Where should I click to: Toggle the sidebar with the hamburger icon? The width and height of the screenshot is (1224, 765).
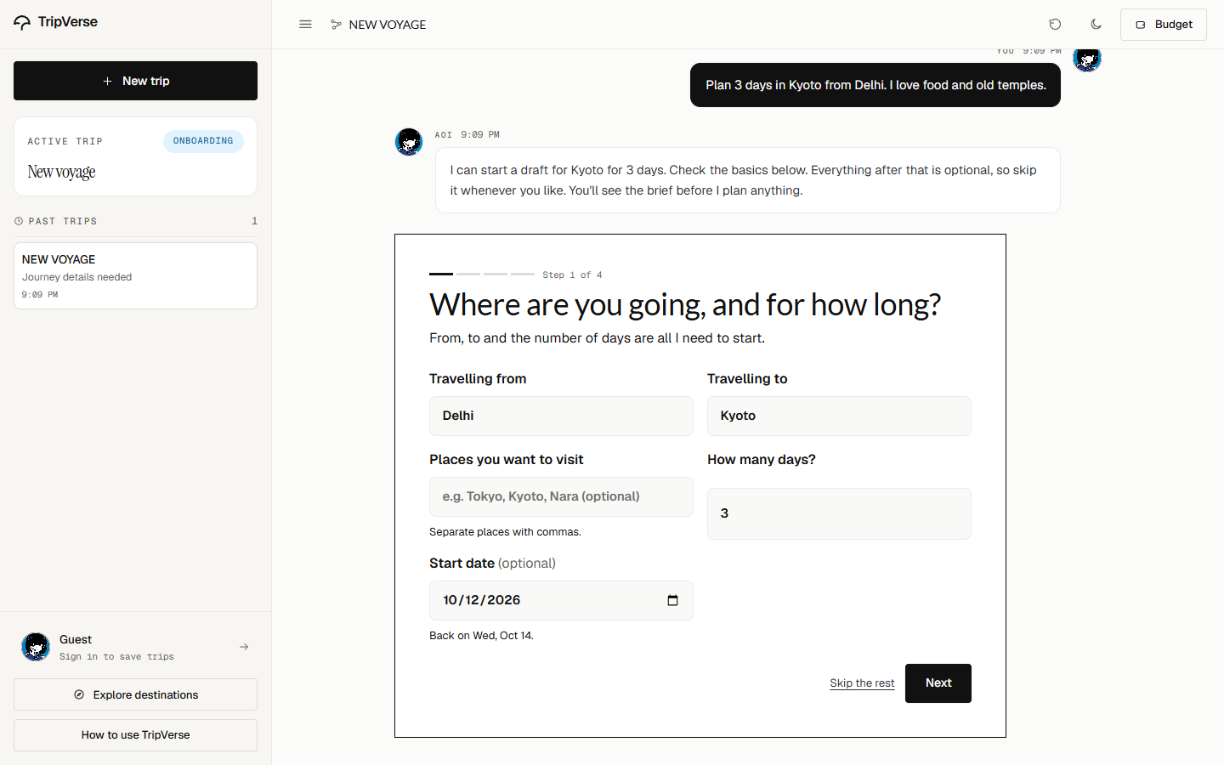point(305,25)
